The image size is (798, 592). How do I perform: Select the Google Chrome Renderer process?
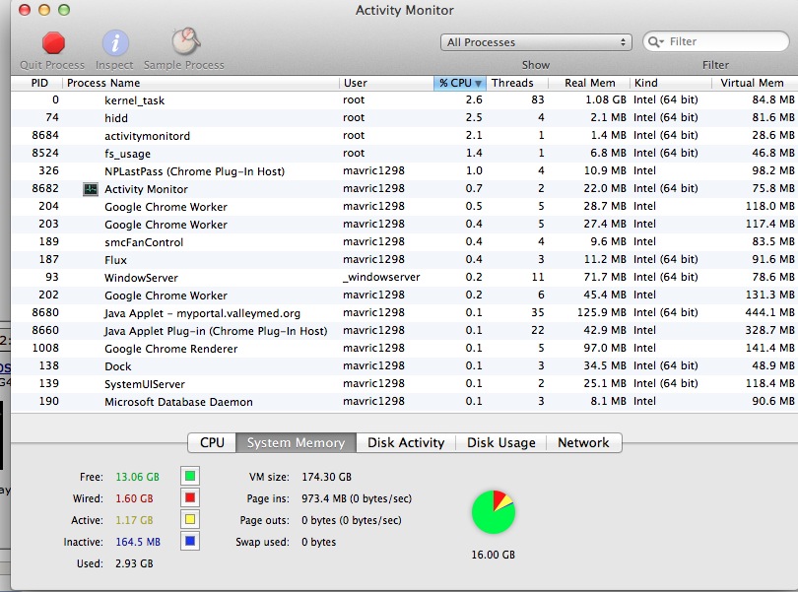[405, 349]
